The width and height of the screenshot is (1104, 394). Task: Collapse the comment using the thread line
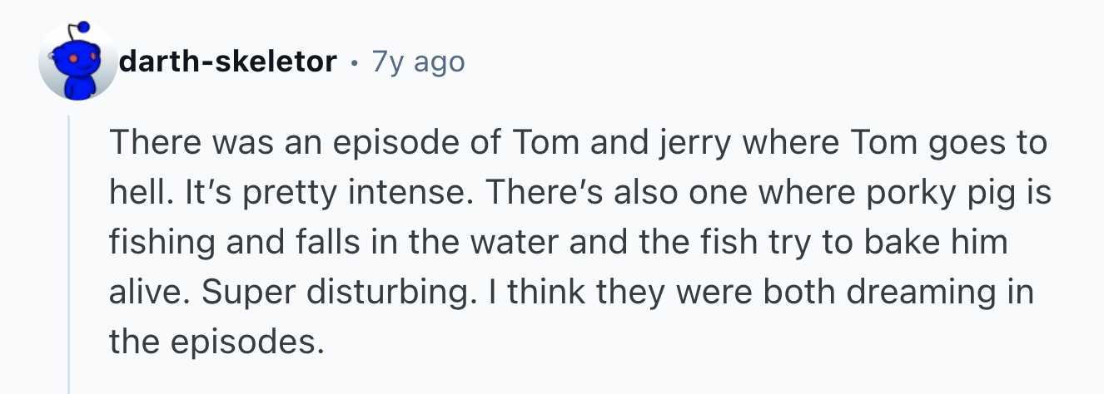pyautogui.click(x=70, y=249)
